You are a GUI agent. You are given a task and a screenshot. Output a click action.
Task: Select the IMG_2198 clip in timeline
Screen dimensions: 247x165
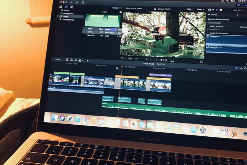pos(161,86)
